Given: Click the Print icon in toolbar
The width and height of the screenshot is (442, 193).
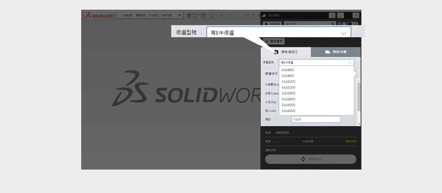Looking at the screenshot, I should coord(221,15).
